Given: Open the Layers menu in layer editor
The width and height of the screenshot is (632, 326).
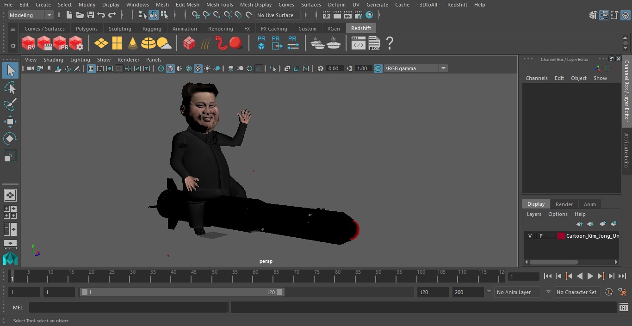Looking at the screenshot, I should [534, 214].
